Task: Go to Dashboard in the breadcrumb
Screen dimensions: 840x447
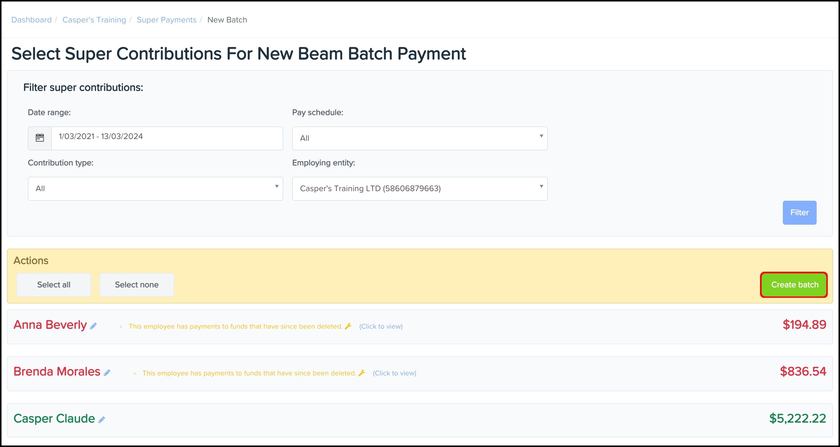Action: pyautogui.click(x=31, y=20)
